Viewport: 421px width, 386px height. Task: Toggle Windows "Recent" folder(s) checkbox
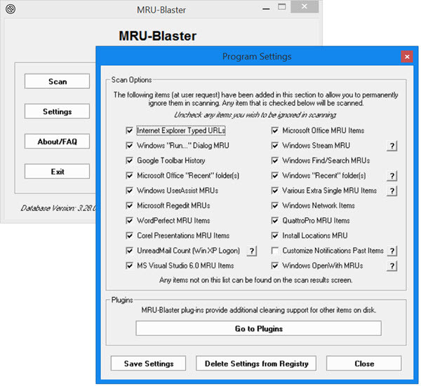click(x=274, y=176)
